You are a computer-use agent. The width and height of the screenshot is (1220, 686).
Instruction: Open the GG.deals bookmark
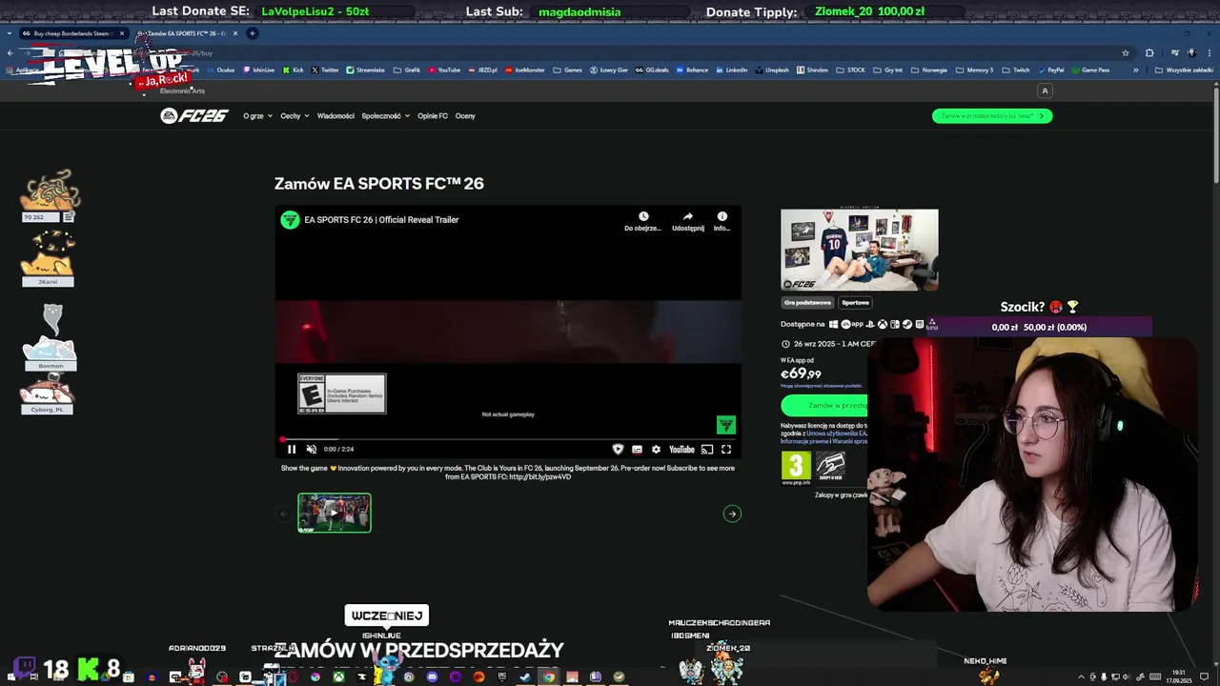point(652,70)
